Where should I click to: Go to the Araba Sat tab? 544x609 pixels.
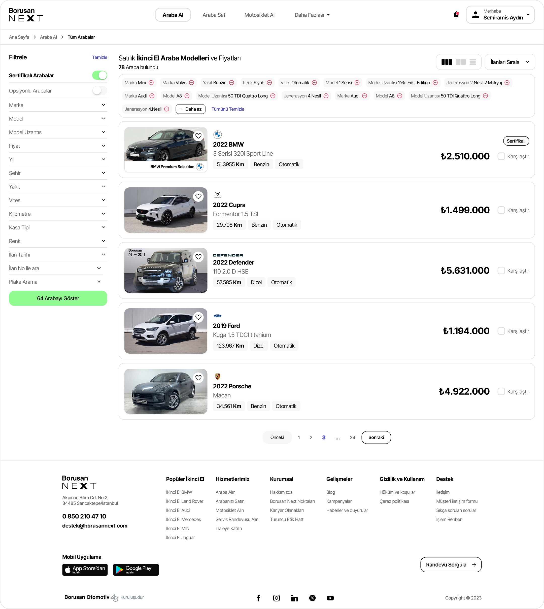[214, 15]
